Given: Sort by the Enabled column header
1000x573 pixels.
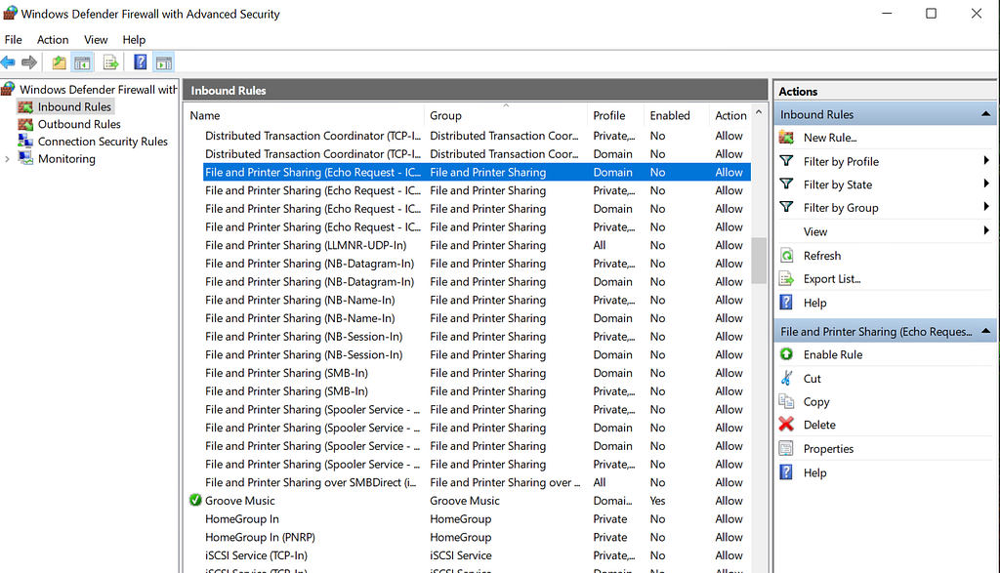Looking at the screenshot, I should [676, 115].
